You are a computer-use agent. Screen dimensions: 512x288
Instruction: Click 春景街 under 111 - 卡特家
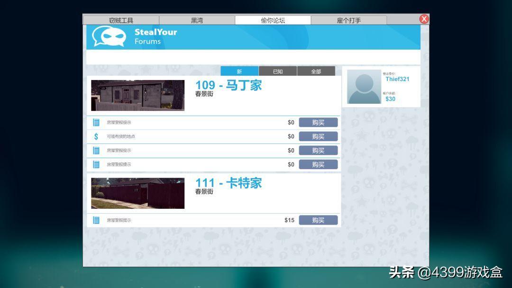tap(204, 192)
